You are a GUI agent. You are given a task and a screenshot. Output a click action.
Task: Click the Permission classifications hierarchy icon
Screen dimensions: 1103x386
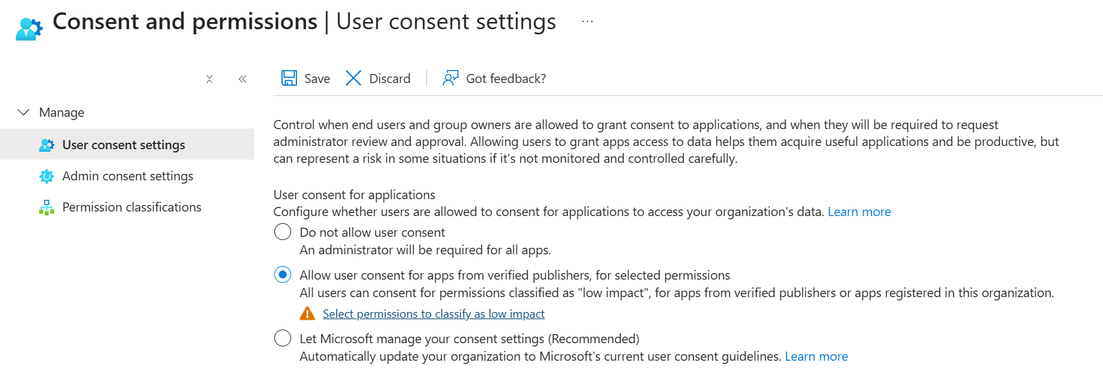tap(47, 208)
